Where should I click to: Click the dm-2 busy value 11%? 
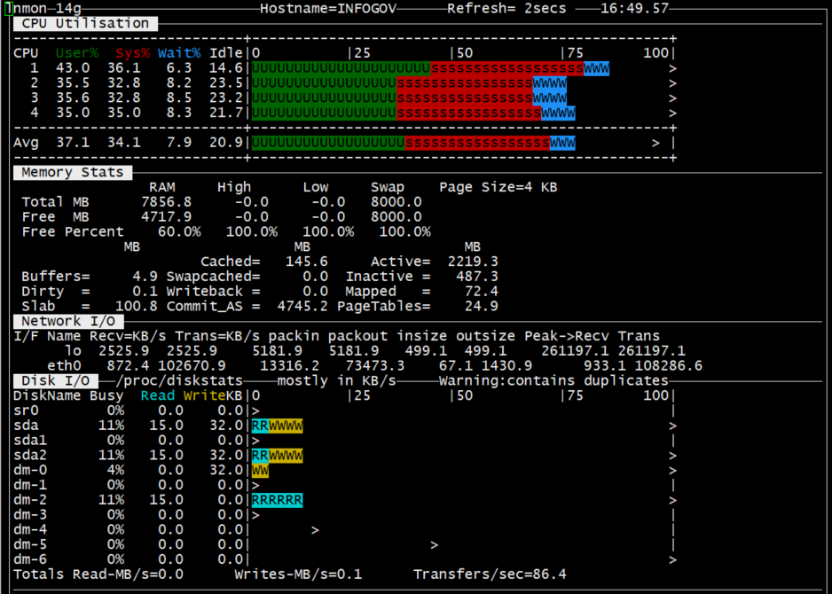click(111, 500)
